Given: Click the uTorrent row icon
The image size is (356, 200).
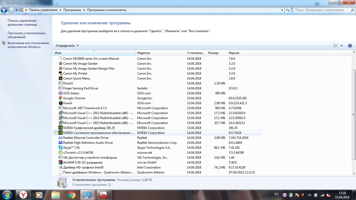Looking at the screenshot, I should 61,152.
